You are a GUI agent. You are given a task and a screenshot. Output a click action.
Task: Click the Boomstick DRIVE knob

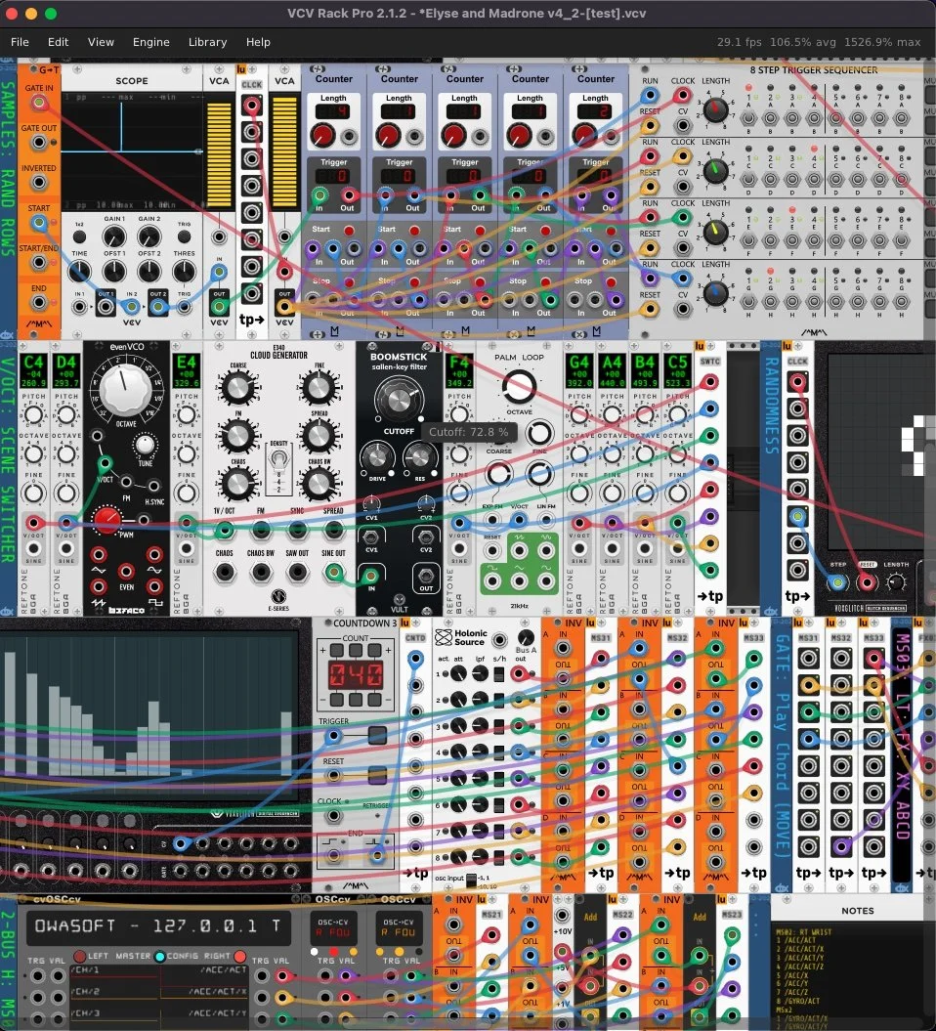(376, 456)
